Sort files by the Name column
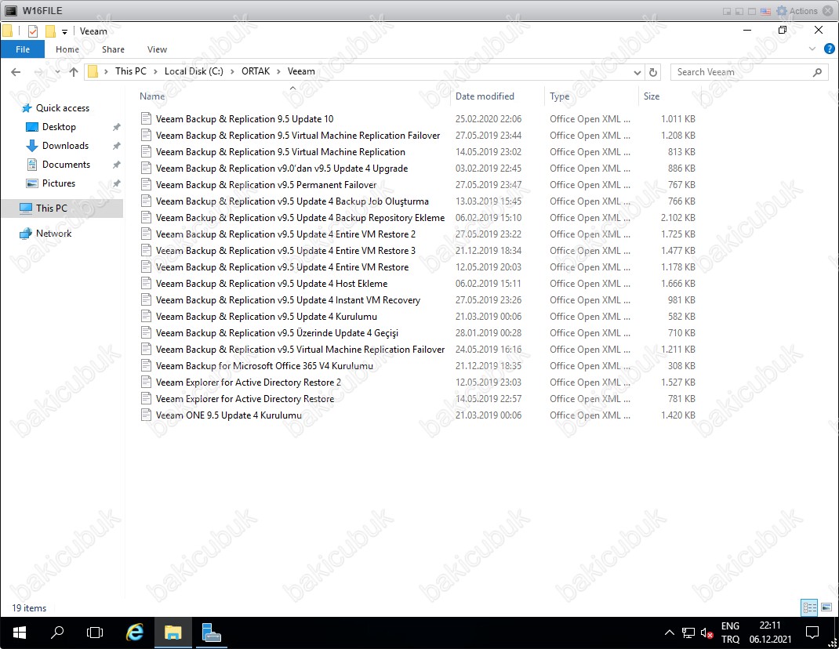This screenshot has width=839, height=649. (152, 96)
